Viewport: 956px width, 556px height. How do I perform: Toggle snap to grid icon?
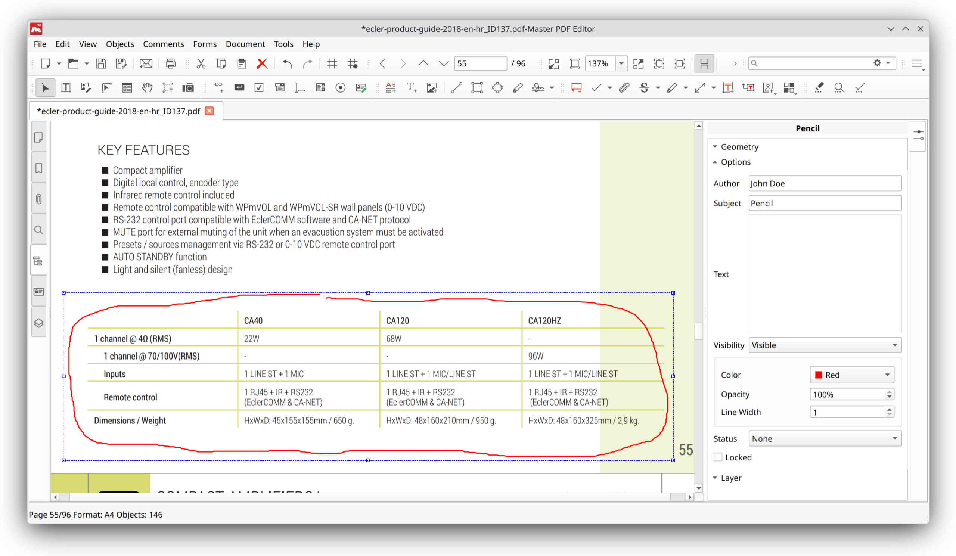[x=353, y=63]
